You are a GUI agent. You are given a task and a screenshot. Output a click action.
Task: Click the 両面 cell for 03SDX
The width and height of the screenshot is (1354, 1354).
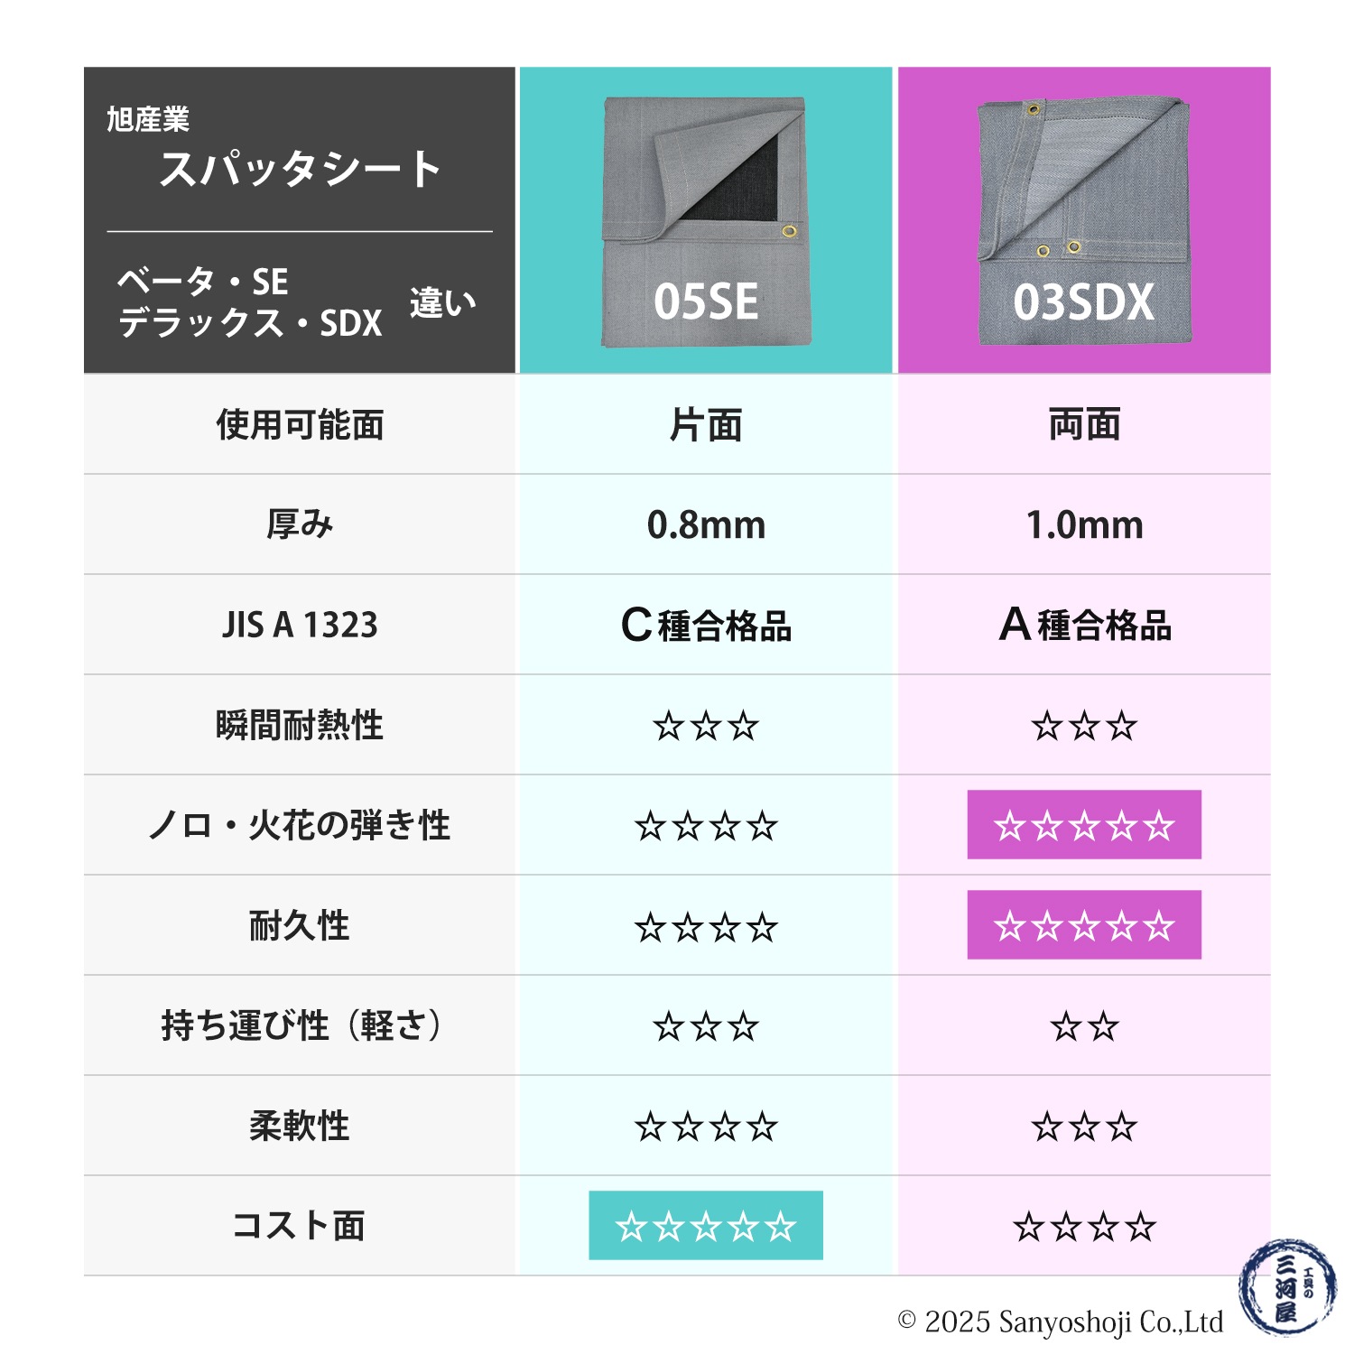(x=1084, y=424)
